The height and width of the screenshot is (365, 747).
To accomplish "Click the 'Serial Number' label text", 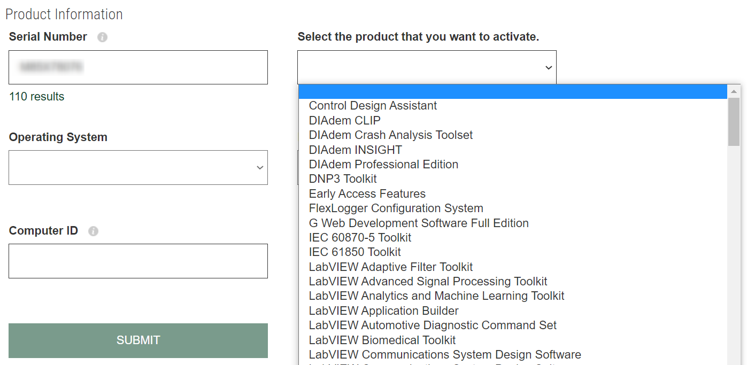I will point(48,37).
